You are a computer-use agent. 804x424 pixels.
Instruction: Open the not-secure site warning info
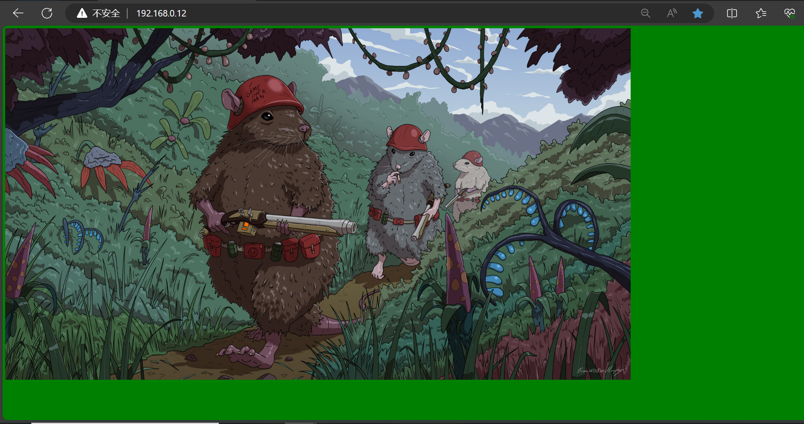pyautogui.click(x=82, y=13)
